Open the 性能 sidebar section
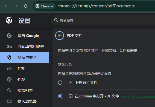Image resolution: width=155 pixels, height=107 pixels. 24,68
